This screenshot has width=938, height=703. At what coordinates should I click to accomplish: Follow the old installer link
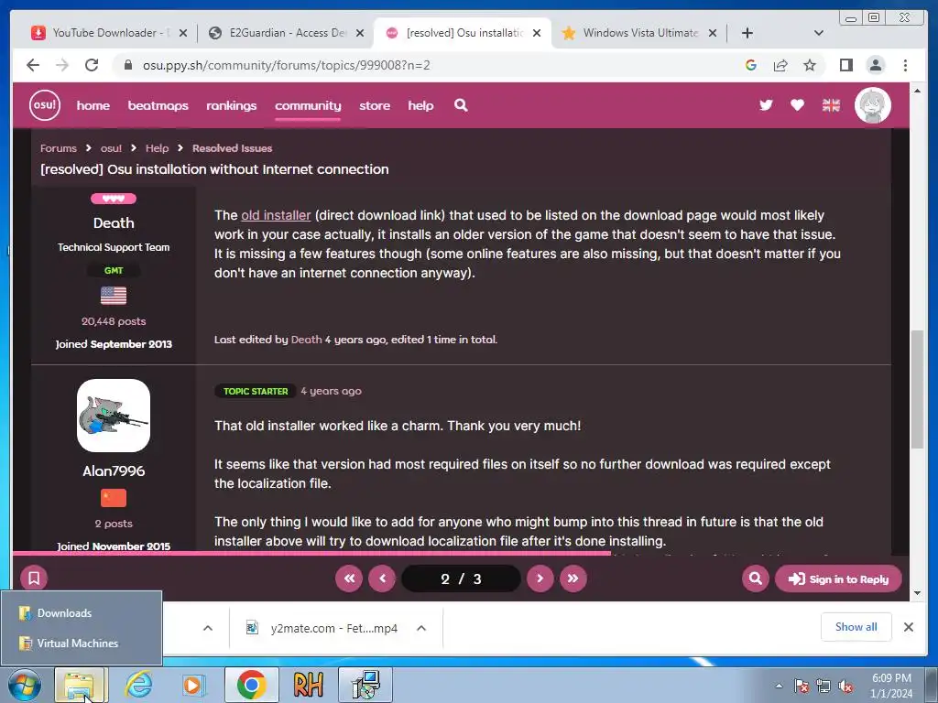click(276, 215)
